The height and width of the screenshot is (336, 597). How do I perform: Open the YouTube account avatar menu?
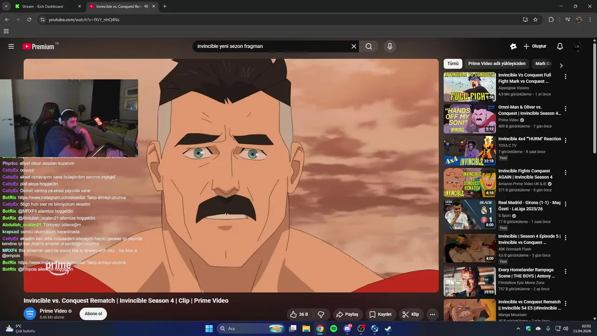click(x=578, y=46)
